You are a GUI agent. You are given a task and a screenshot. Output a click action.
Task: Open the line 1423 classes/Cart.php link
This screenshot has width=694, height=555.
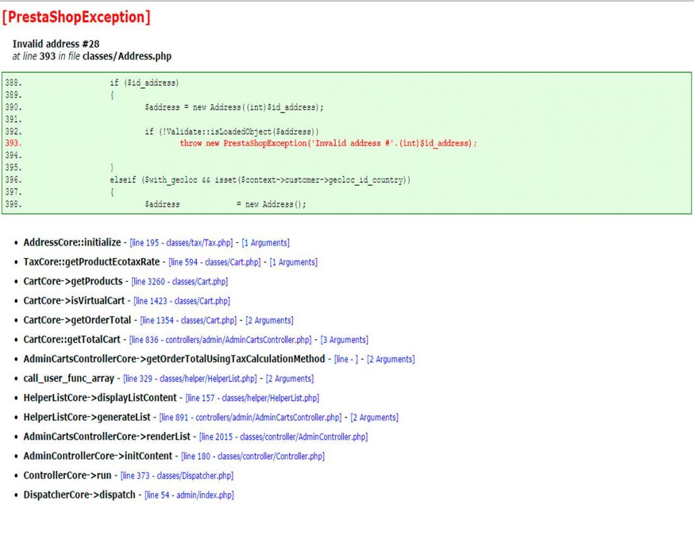pyautogui.click(x=182, y=301)
